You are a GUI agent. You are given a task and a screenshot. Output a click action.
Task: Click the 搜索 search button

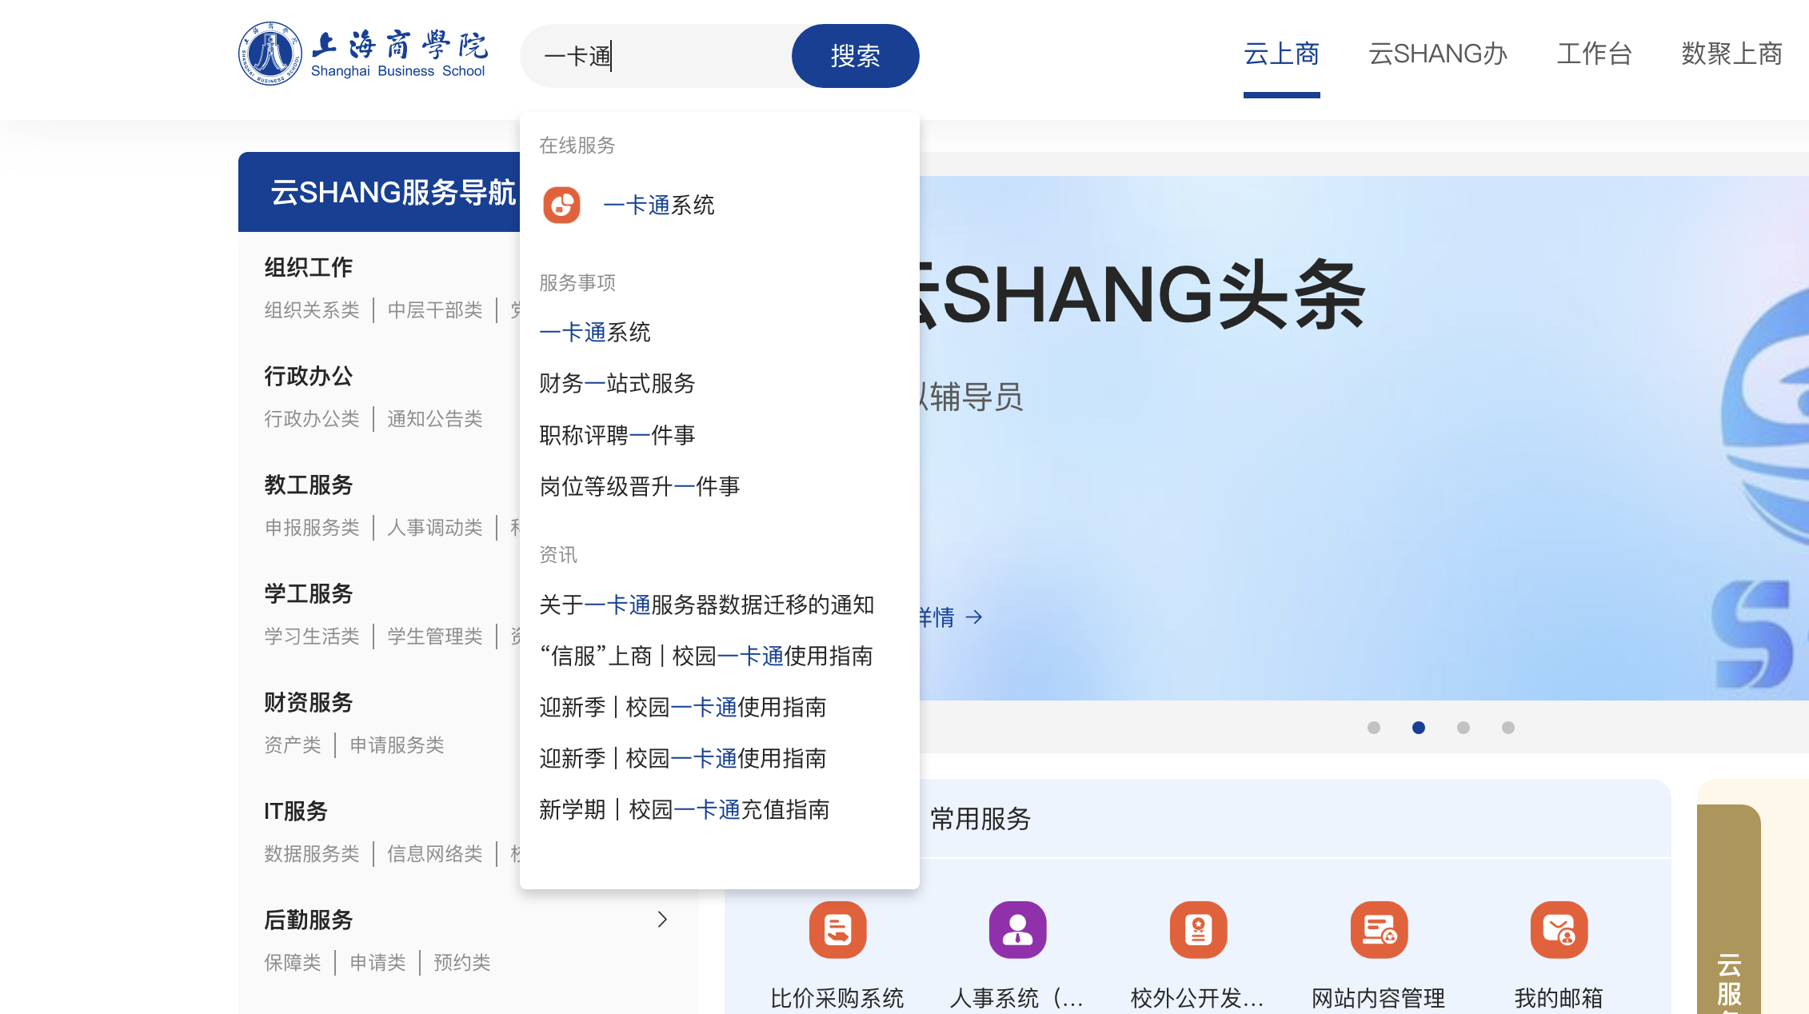[855, 56]
